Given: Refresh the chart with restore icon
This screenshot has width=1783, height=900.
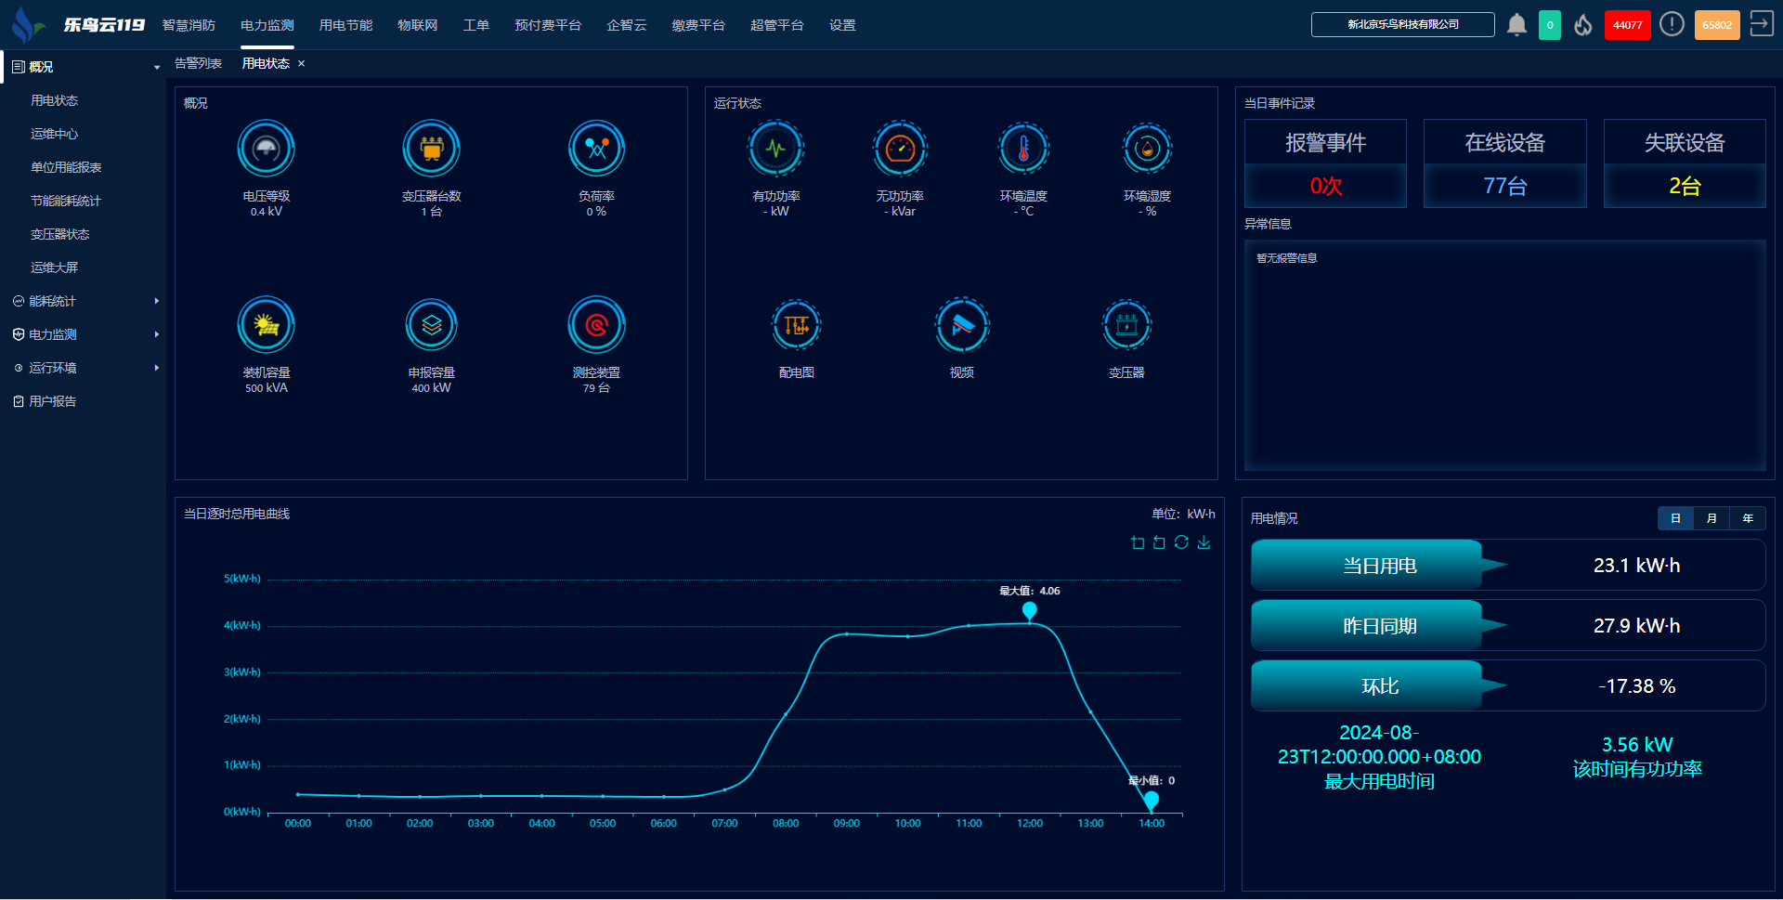Looking at the screenshot, I should [x=1181, y=542].
